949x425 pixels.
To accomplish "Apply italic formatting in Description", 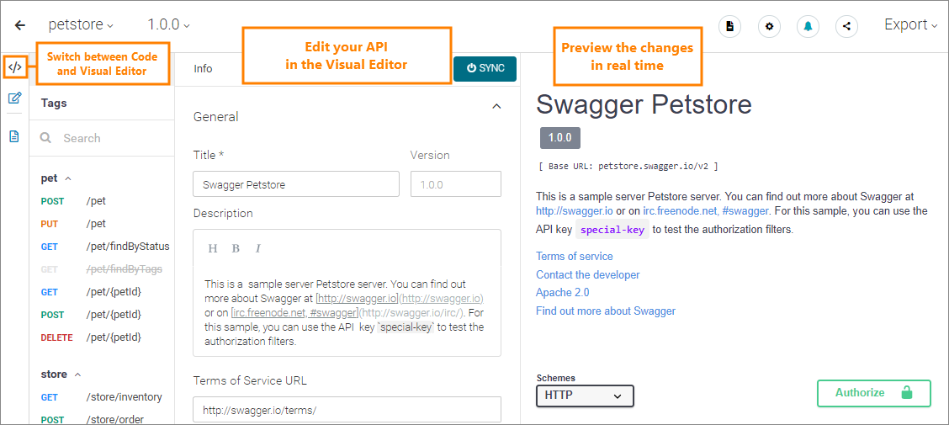I will click(x=258, y=248).
